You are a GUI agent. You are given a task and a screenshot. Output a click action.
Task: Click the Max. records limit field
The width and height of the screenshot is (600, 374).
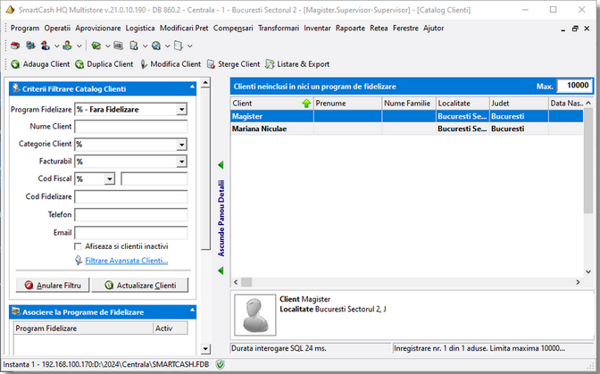(574, 86)
